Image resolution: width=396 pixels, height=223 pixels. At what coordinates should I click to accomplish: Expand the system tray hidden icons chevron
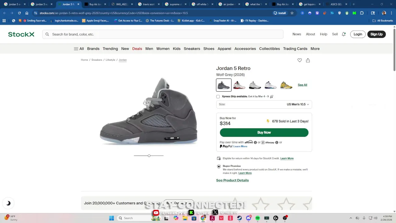click(x=351, y=218)
